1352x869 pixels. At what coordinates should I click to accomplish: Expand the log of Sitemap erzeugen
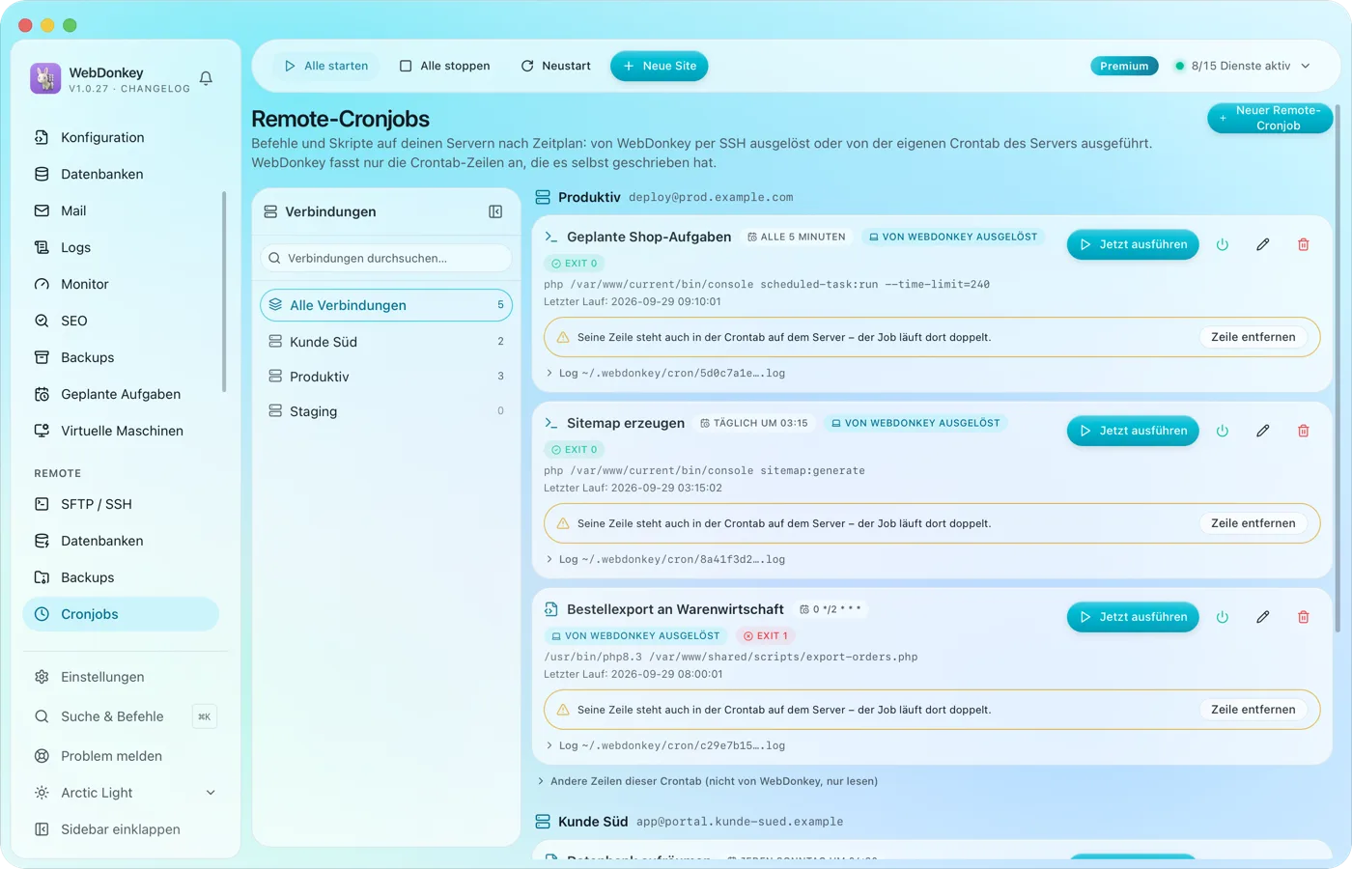click(x=665, y=559)
